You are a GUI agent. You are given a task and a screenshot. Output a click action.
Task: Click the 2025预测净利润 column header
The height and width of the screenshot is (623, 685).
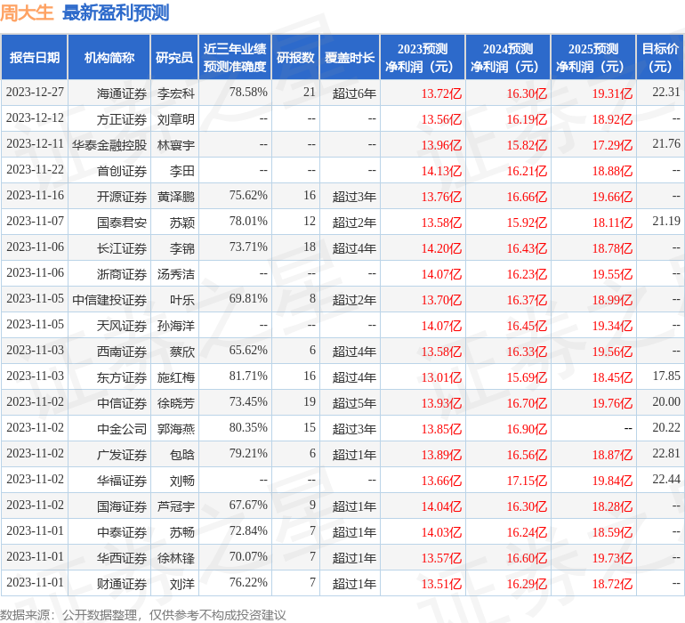[593, 57]
